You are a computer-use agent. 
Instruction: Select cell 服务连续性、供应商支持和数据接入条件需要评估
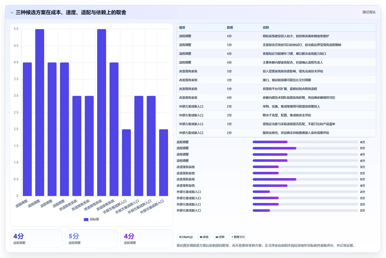click(296, 133)
